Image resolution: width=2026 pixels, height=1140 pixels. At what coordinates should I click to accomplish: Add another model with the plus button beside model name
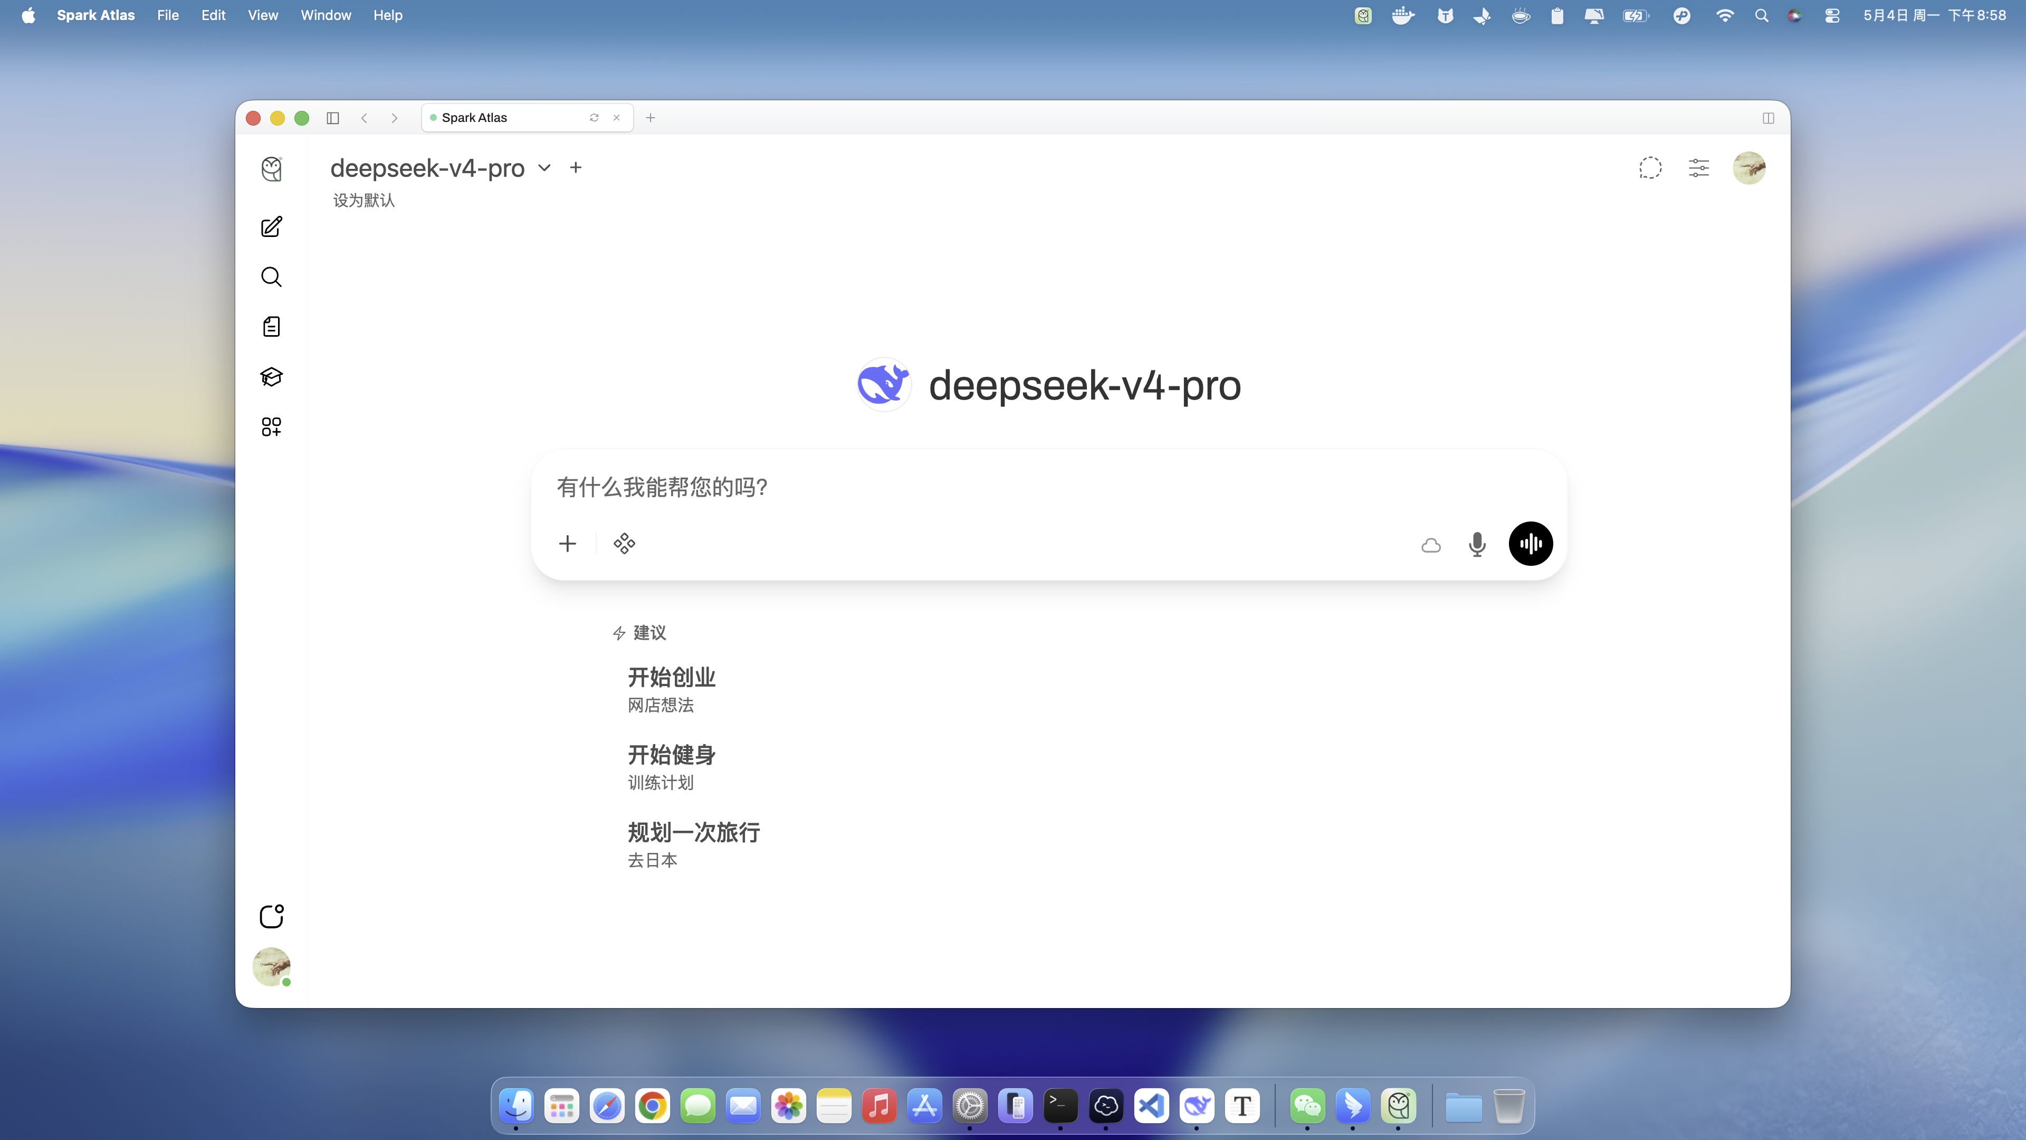tap(576, 168)
